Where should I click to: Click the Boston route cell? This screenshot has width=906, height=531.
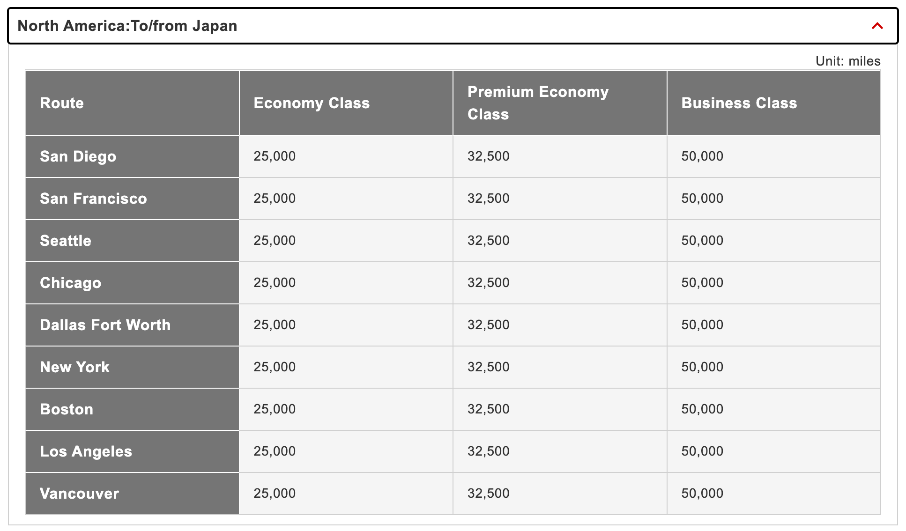(66, 409)
